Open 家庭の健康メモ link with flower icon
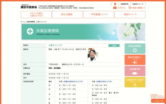This screenshot has height=104, width=166. point(137,8)
